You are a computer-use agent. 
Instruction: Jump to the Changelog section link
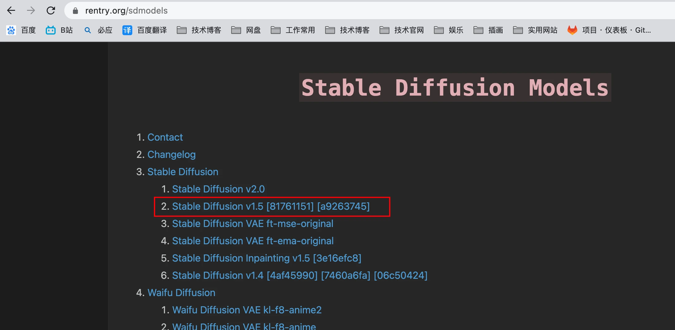[x=172, y=155]
